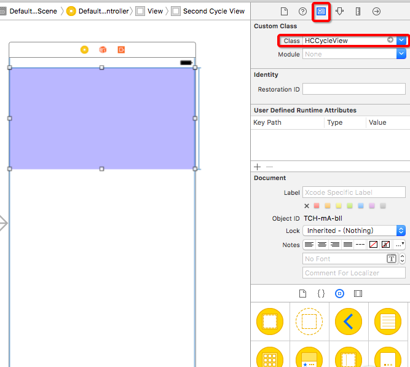Show the Code Snippet library
The height and width of the screenshot is (367, 410).
point(321,293)
